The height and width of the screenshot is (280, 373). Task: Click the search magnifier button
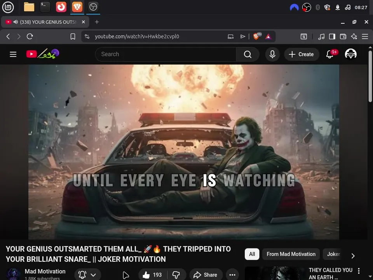(x=248, y=54)
